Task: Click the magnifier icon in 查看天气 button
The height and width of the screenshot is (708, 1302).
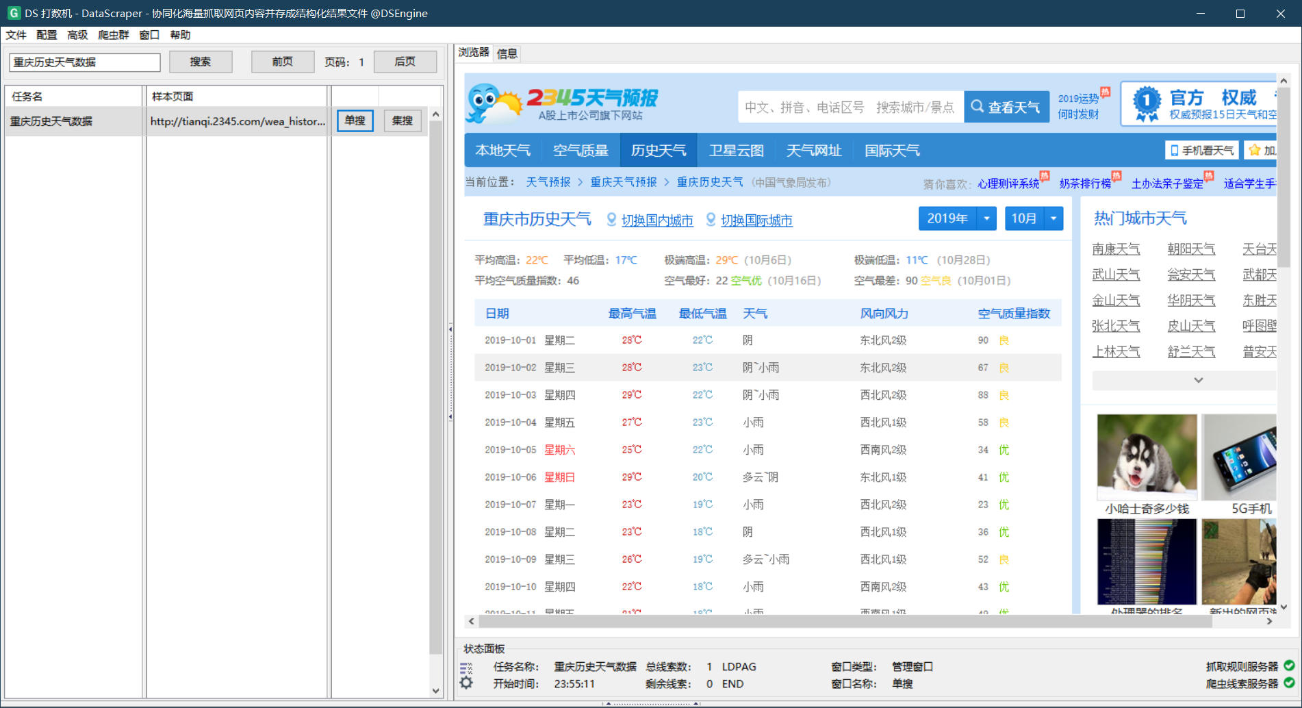Action: coord(977,106)
